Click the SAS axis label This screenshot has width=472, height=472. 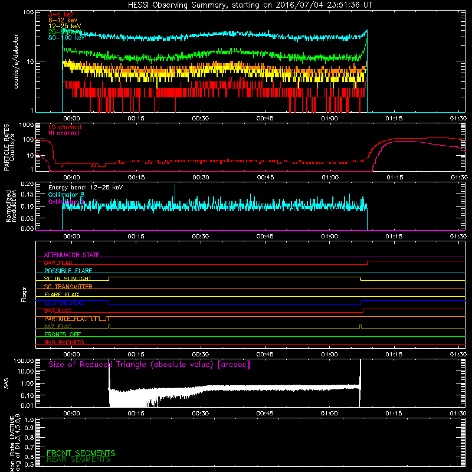click(x=6, y=383)
